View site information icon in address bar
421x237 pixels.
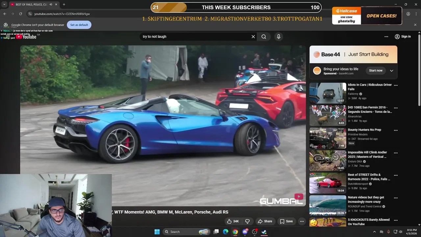30,14
